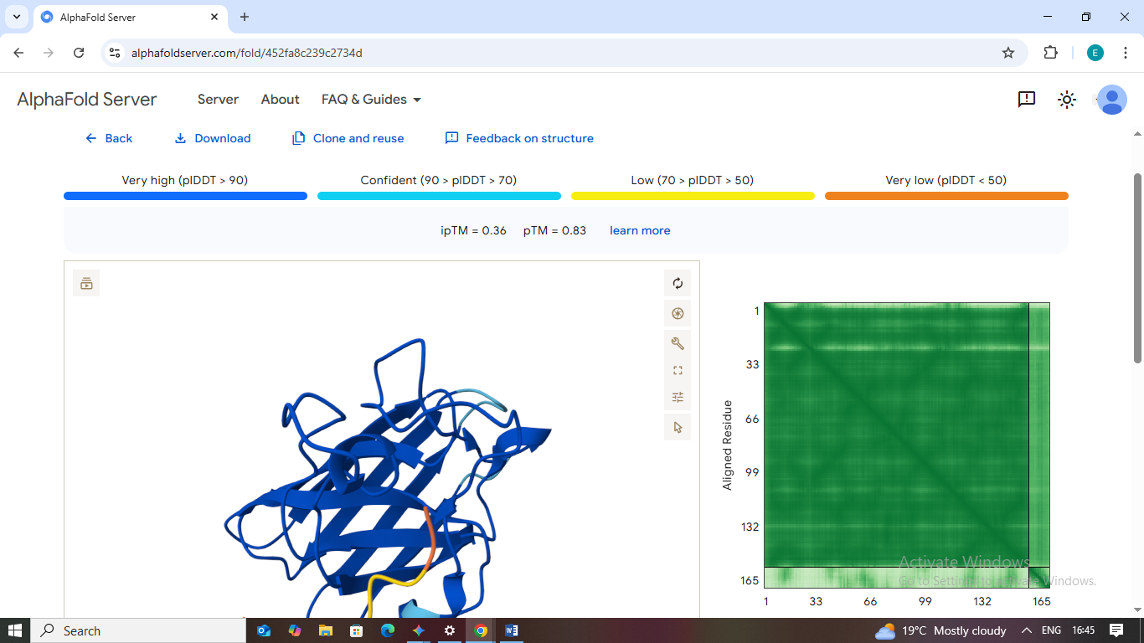This screenshot has height=643, width=1144.
Task: Open the send feedback icon in header
Action: (x=1027, y=100)
